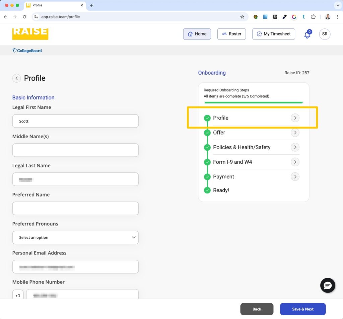The height and width of the screenshot is (319, 343).
Task: Reload the page in the browser
Action: tap(24, 17)
